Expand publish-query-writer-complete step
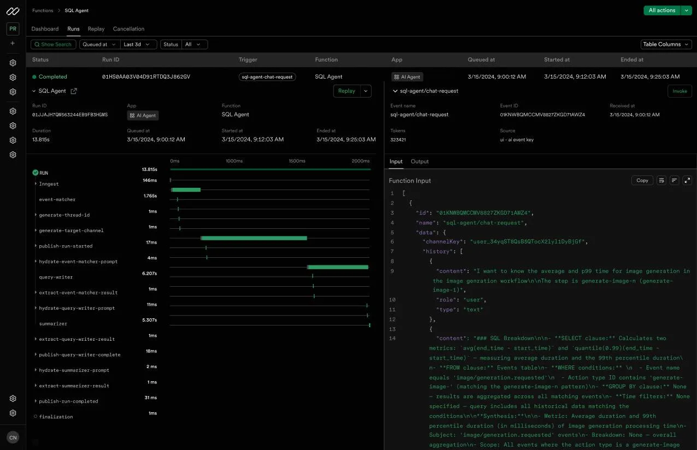The image size is (697, 450). click(36, 355)
